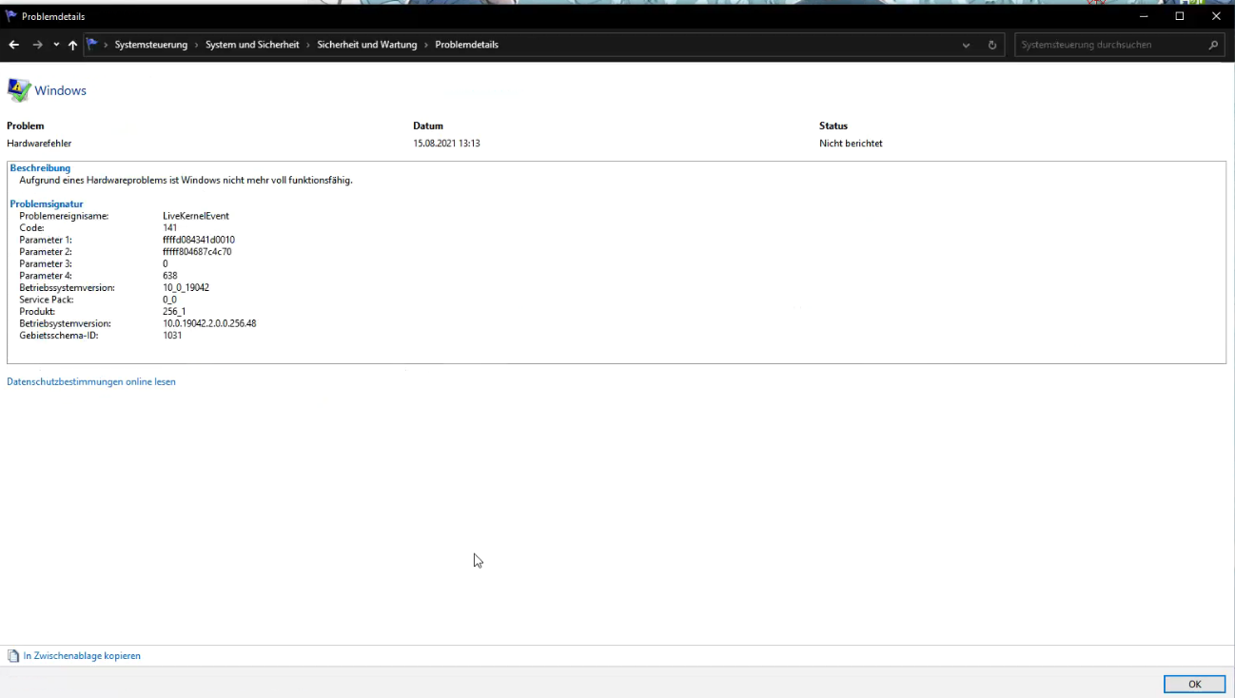1235x698 pixels.
Task: Go up one level arrow
Action: click(x=72, y=45)
